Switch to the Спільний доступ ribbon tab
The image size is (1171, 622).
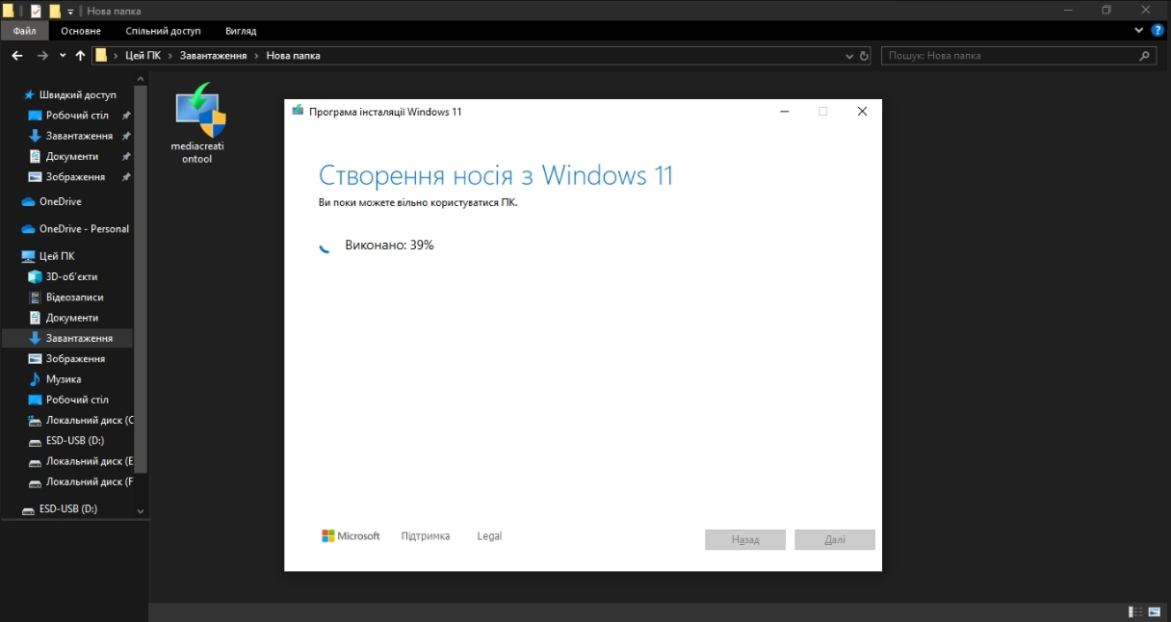[163, 31]
